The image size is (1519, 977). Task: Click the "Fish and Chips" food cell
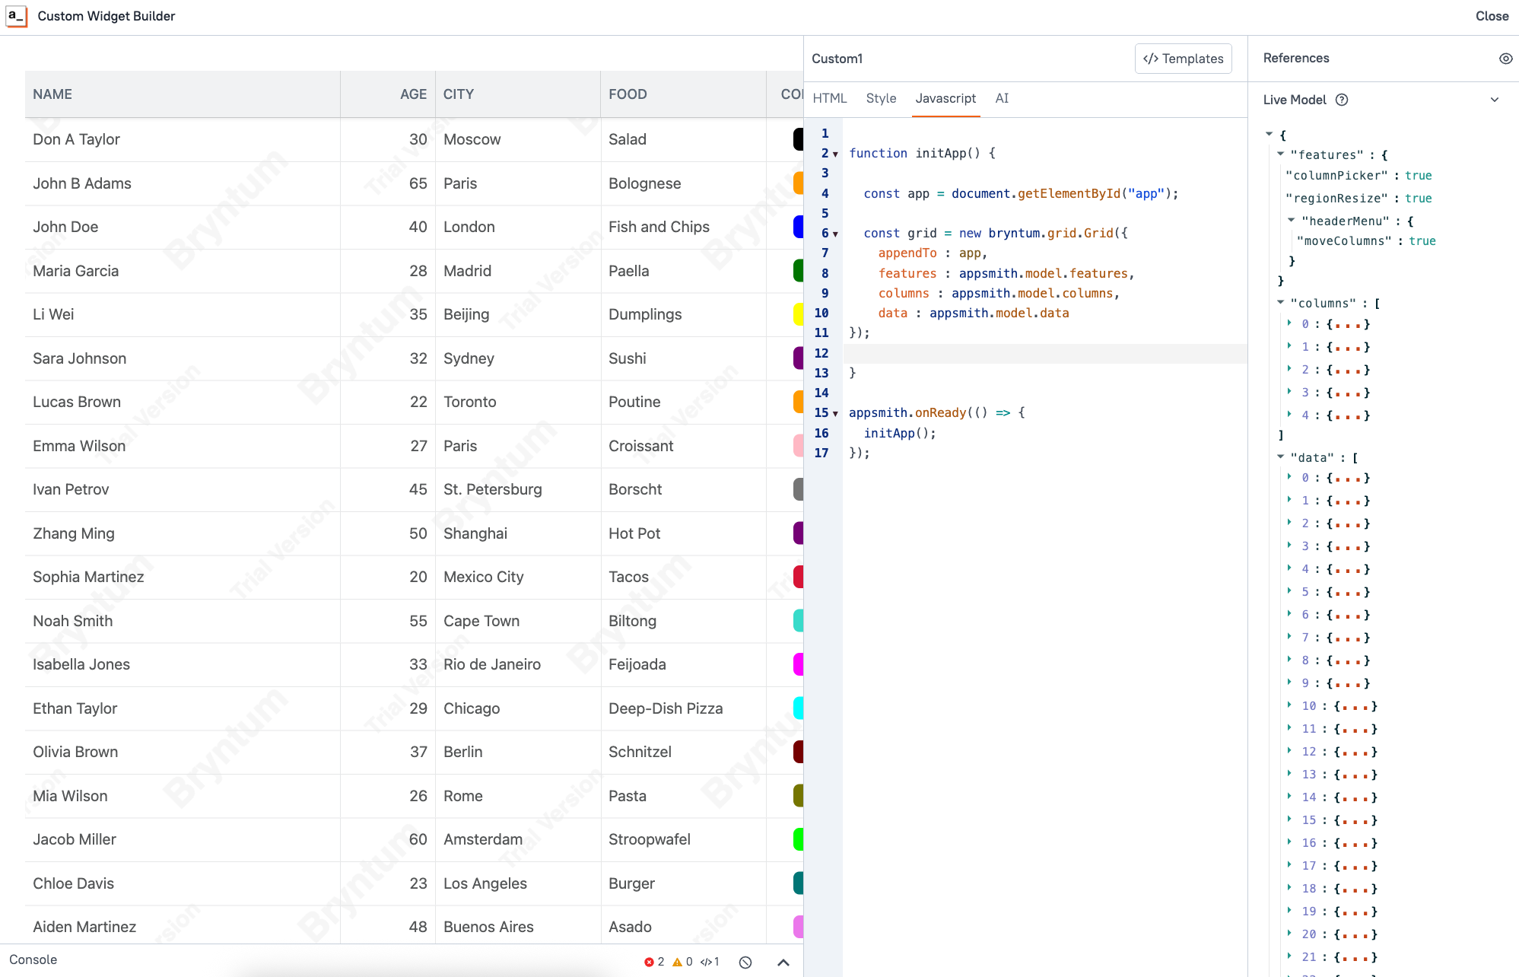pos(683,227)
